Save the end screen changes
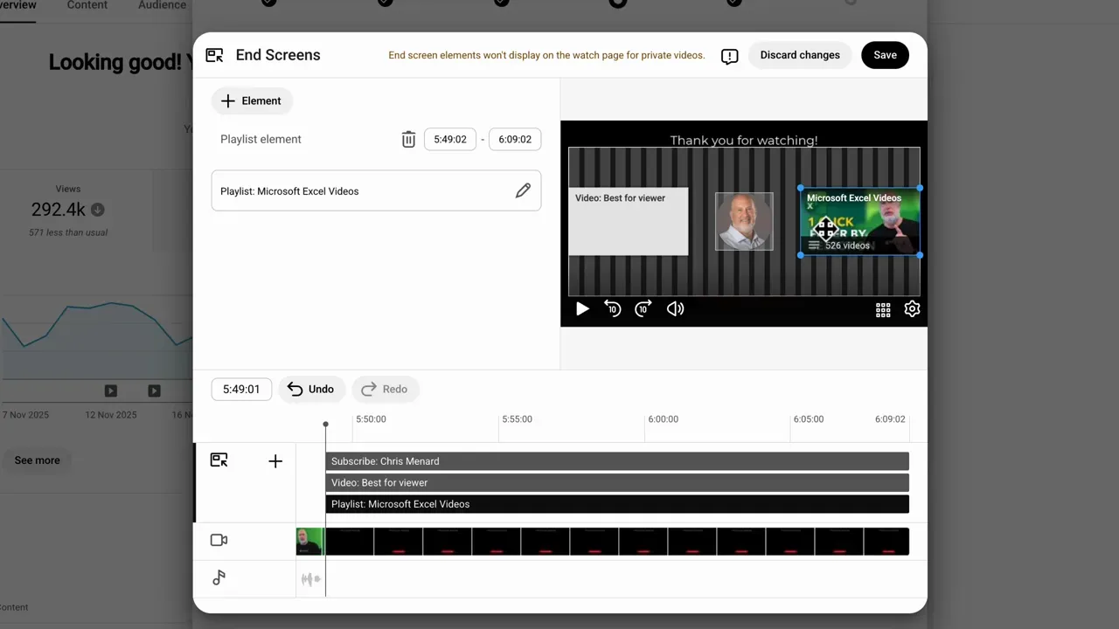The height and width of the screenshot is (629, 1119). coord(885,54)
